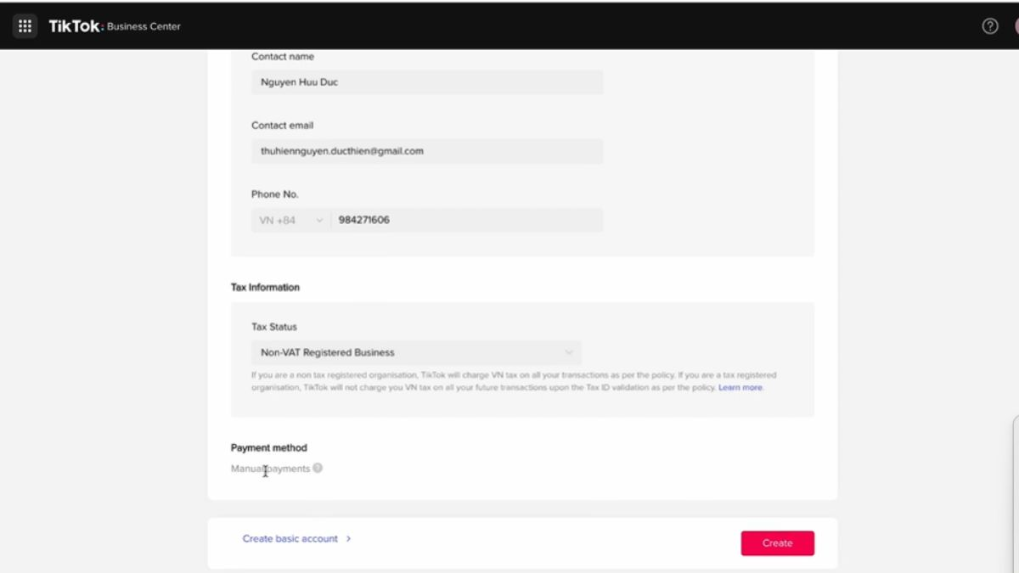Viewport: 1019px width, 573px height.
Task: Open the apps grid menu icon
Action: pos(25,25)
